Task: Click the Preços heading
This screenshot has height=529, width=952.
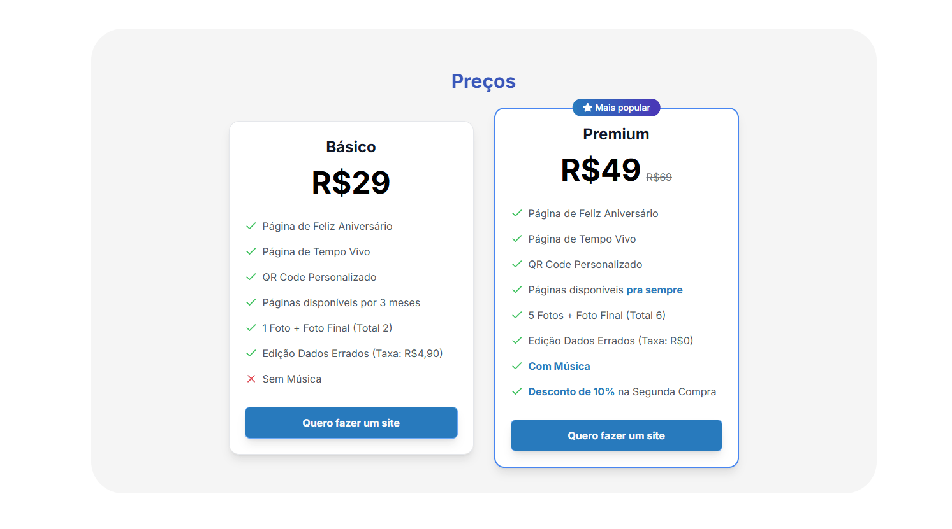Action: pos(483,81)
